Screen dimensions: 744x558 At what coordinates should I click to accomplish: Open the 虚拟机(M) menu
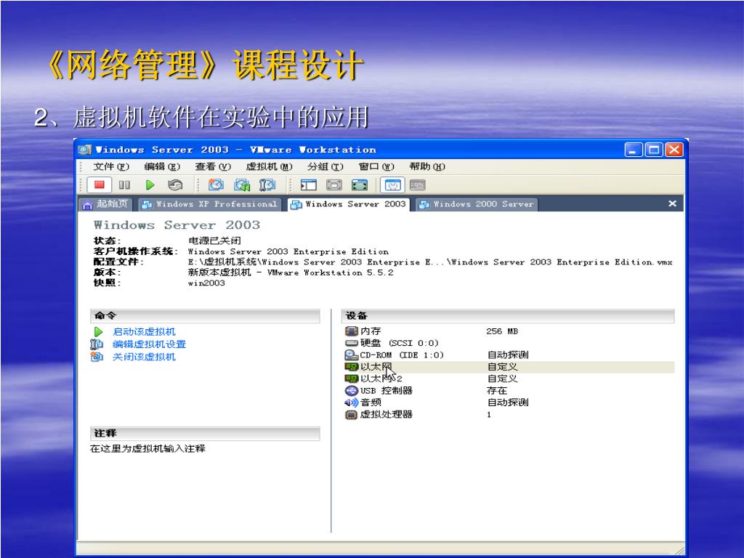pyautogui.click(x=269, y=166)
